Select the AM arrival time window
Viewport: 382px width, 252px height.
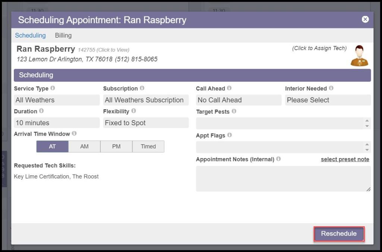point(84,147)
